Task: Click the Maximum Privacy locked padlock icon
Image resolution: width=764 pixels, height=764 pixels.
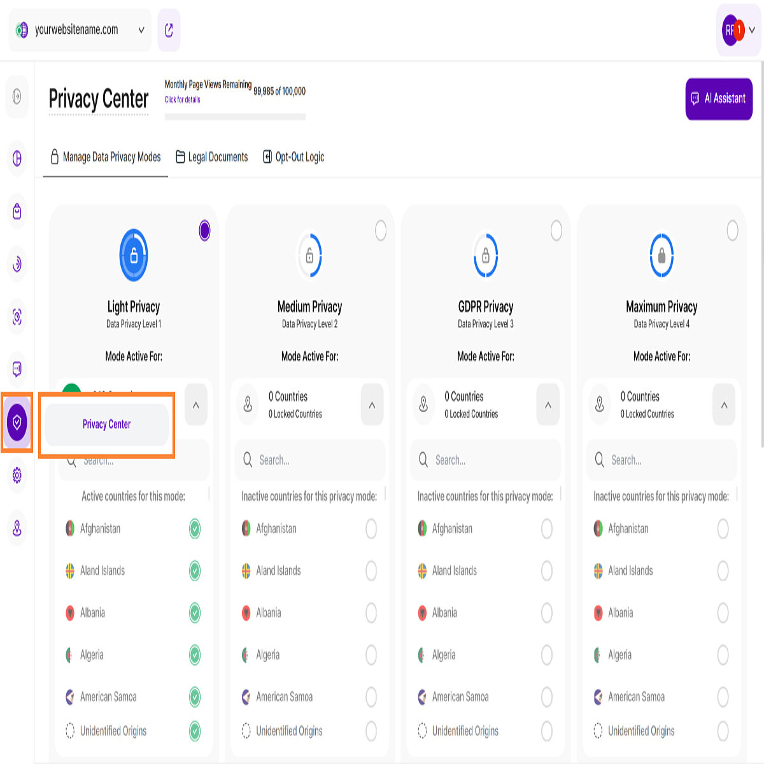Action: (x=661, y=255)
